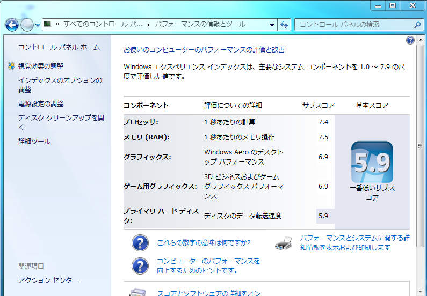Screen dimensions: 427x296
Task: Click scrollbar up arrow at top right
Action: point(420,40)
